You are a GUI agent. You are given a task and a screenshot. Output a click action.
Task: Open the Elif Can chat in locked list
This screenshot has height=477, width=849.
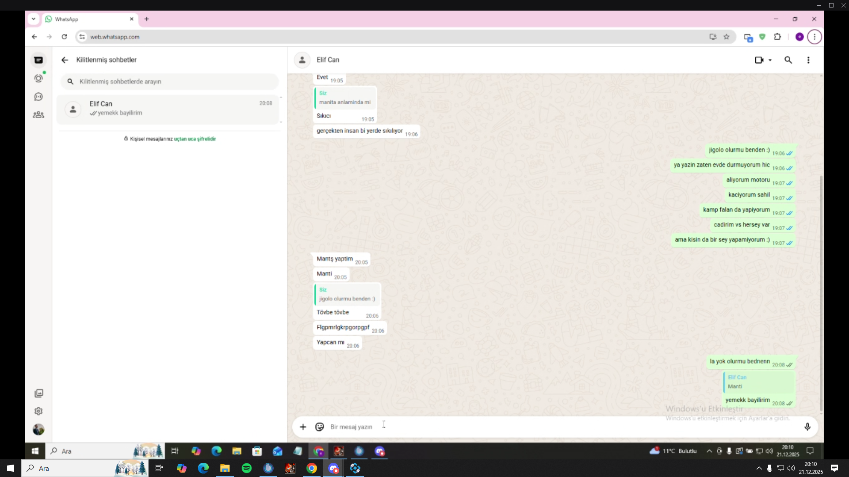click(x=168, y=109)
